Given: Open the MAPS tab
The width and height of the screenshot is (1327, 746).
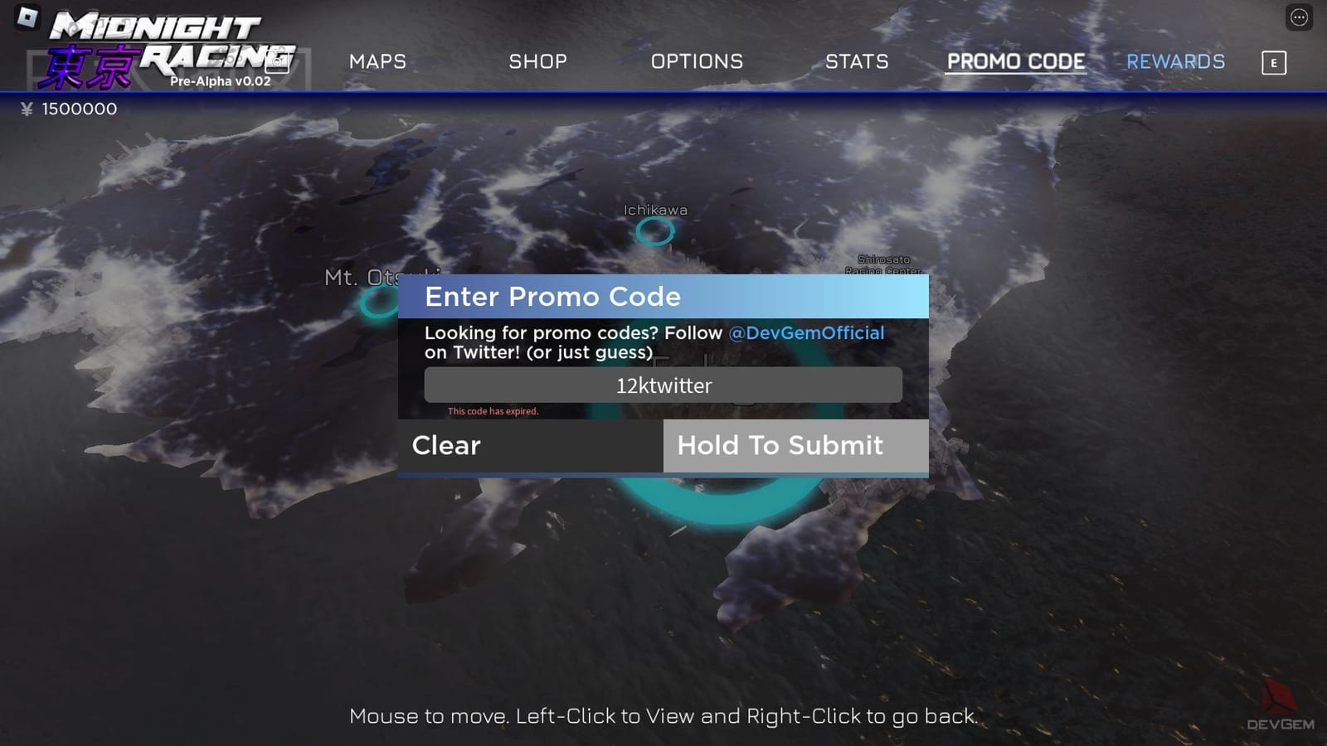Looking at the screenshot, I should click(377, 61).
